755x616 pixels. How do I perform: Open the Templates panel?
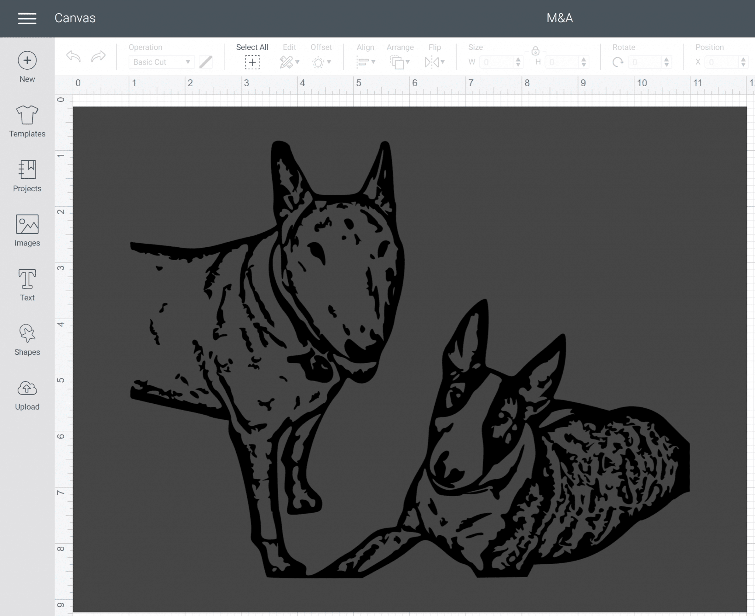[x=27, y=121]
